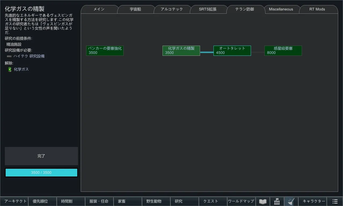
Task: Switch to the メイン research tab
Action: pyautogui.click(x=99, y=9)
